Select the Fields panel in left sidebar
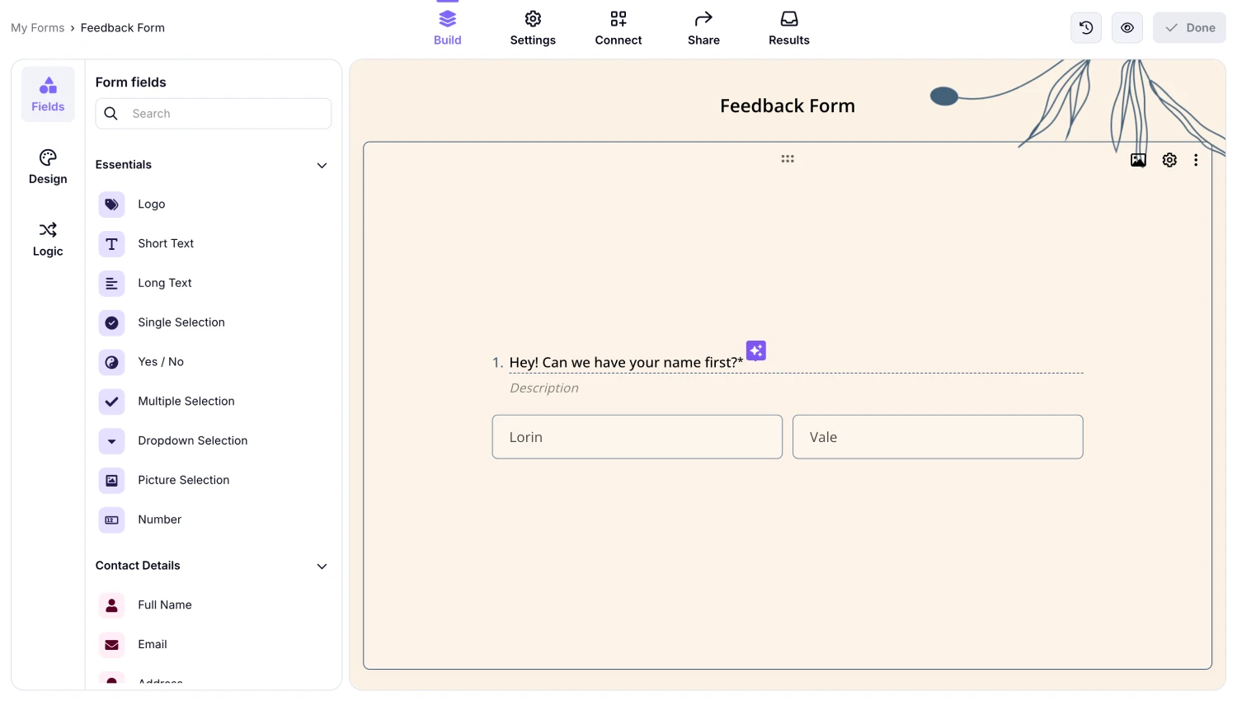The image size is (1237, 701). [x=47, y=93]
